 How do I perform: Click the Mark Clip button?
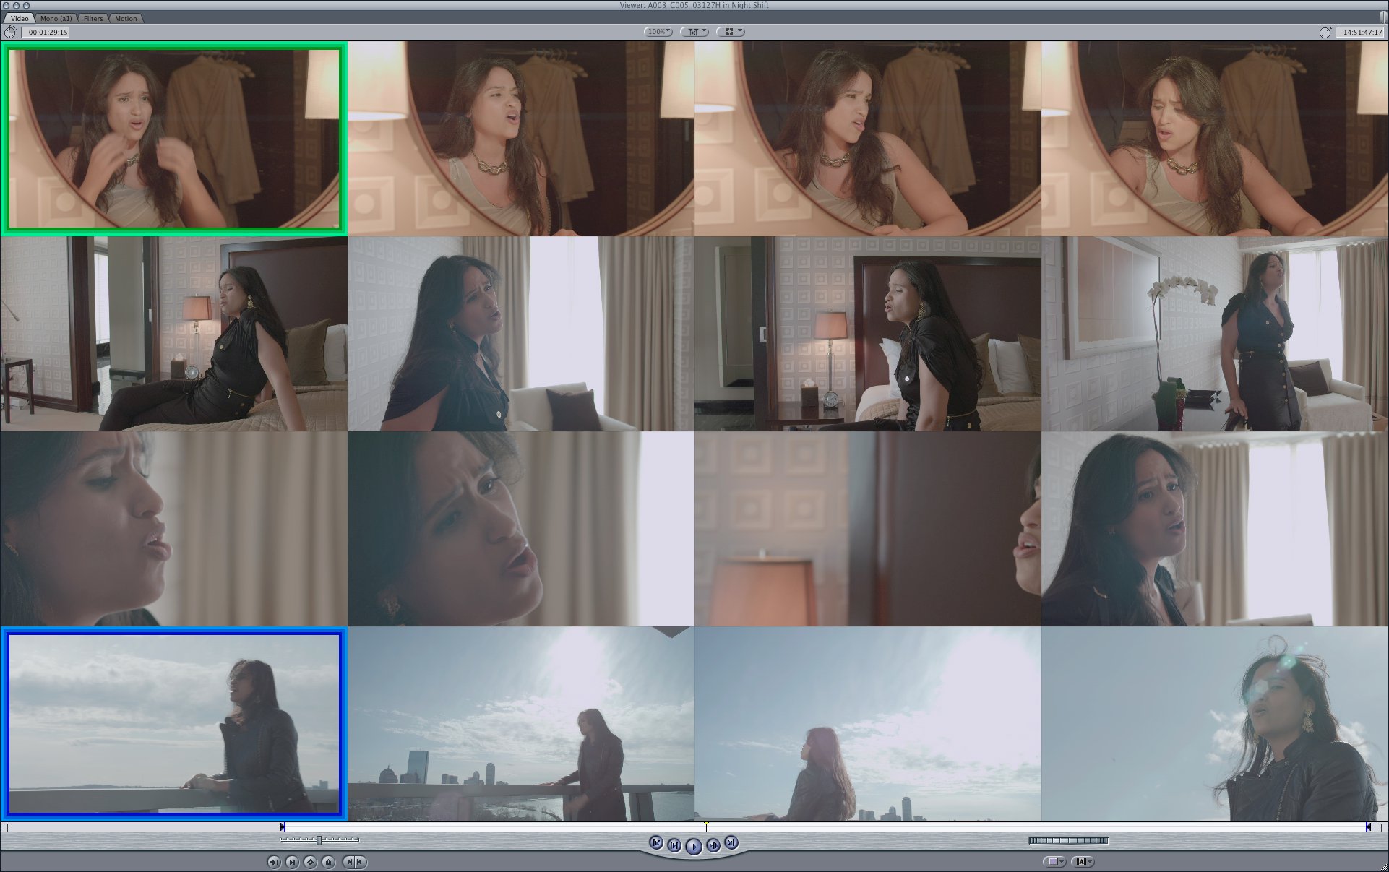tap(292, 862)
